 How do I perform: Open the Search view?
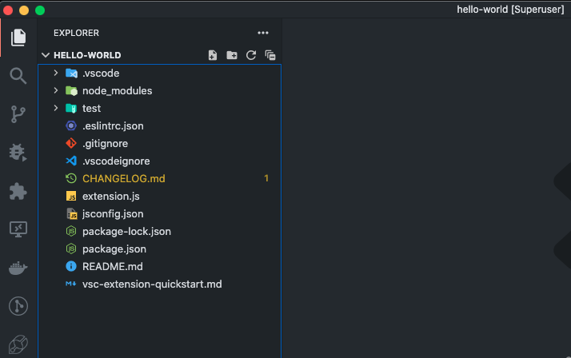18,76
